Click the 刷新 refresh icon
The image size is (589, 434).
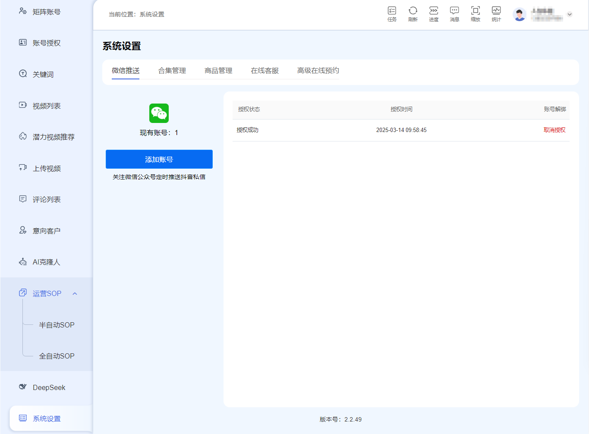tap(413, 10)
